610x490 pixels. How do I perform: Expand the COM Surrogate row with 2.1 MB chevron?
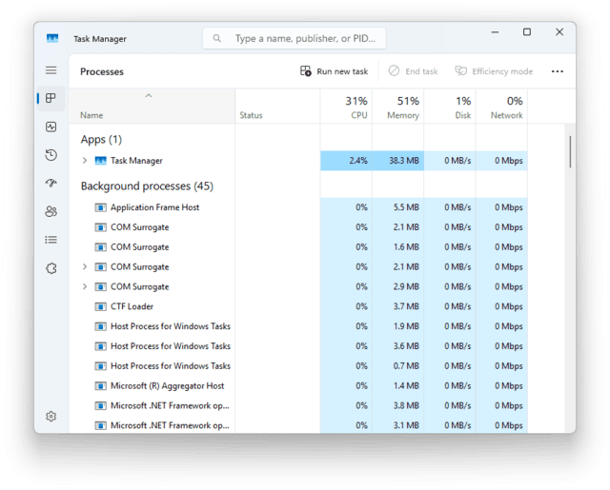[x=85, y=266]
